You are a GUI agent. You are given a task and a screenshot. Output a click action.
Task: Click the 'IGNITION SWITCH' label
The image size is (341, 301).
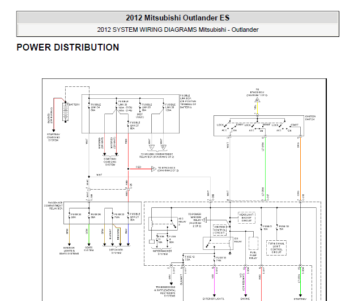tap(310, 118)
